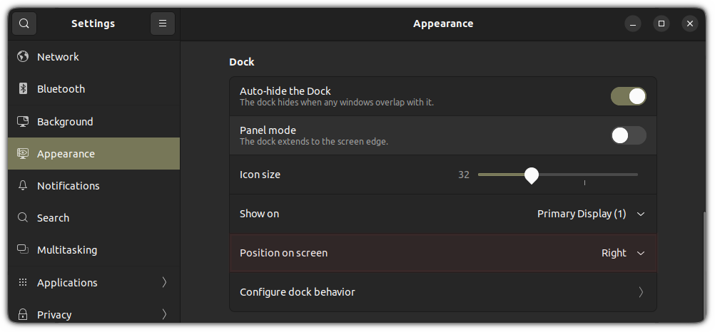Screen dimensions: 715x332
Task: Click the Notifications bell icon
Action: tap(23, 186)
